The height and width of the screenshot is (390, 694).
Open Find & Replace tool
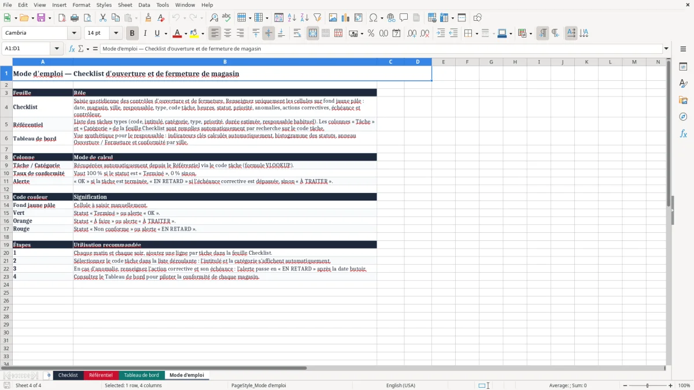pos(214,18)
